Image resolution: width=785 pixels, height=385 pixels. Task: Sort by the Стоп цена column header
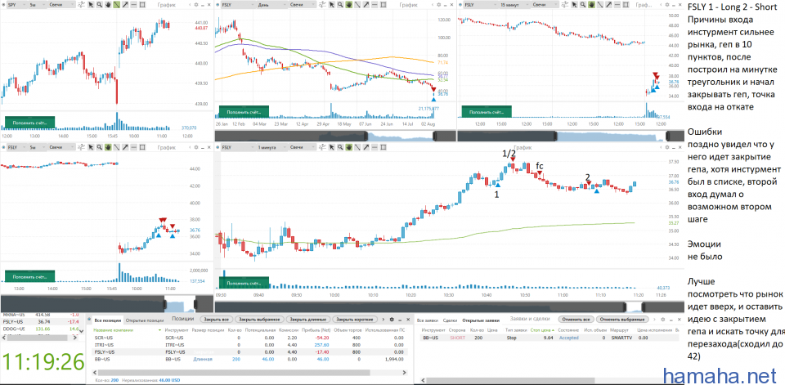click(540, 330)
